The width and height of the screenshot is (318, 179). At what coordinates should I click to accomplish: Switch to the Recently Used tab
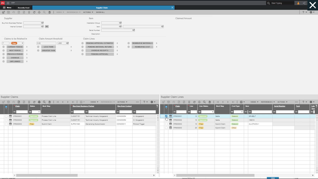pyautogui.click(x=23, y=8)
